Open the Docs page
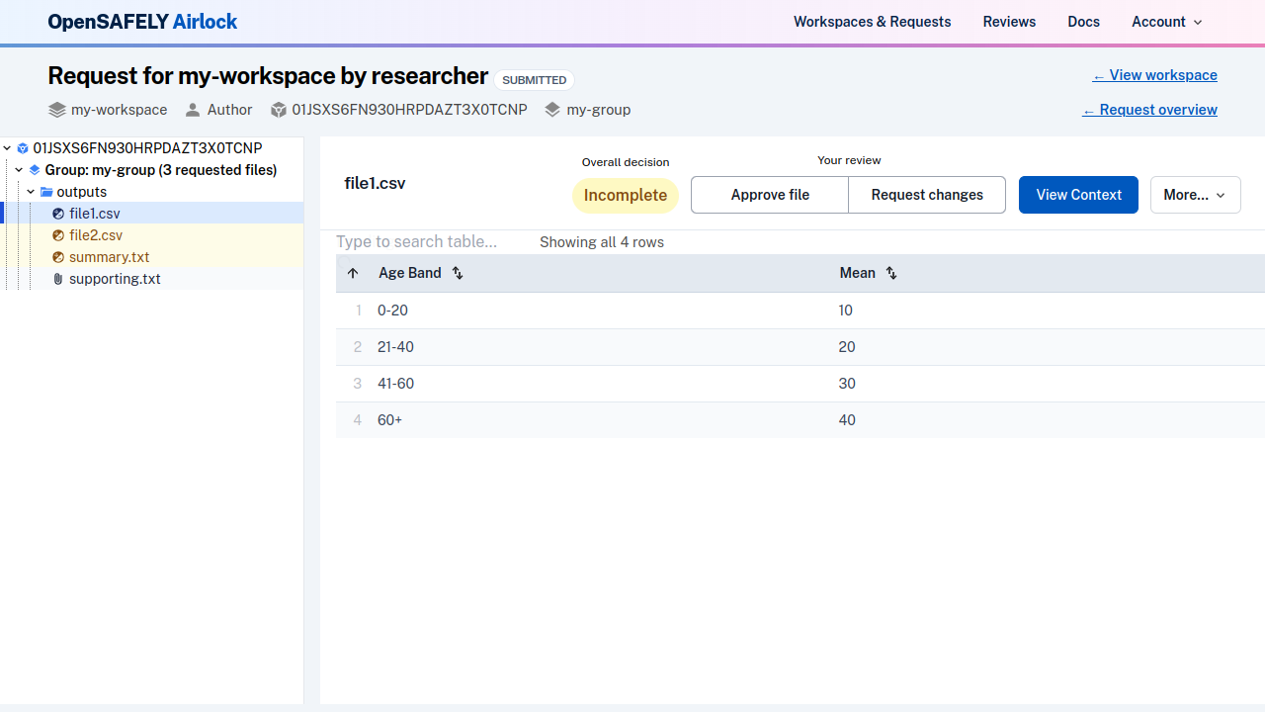This screenshot has width=1265, height=712. (x=1083, y=22)
